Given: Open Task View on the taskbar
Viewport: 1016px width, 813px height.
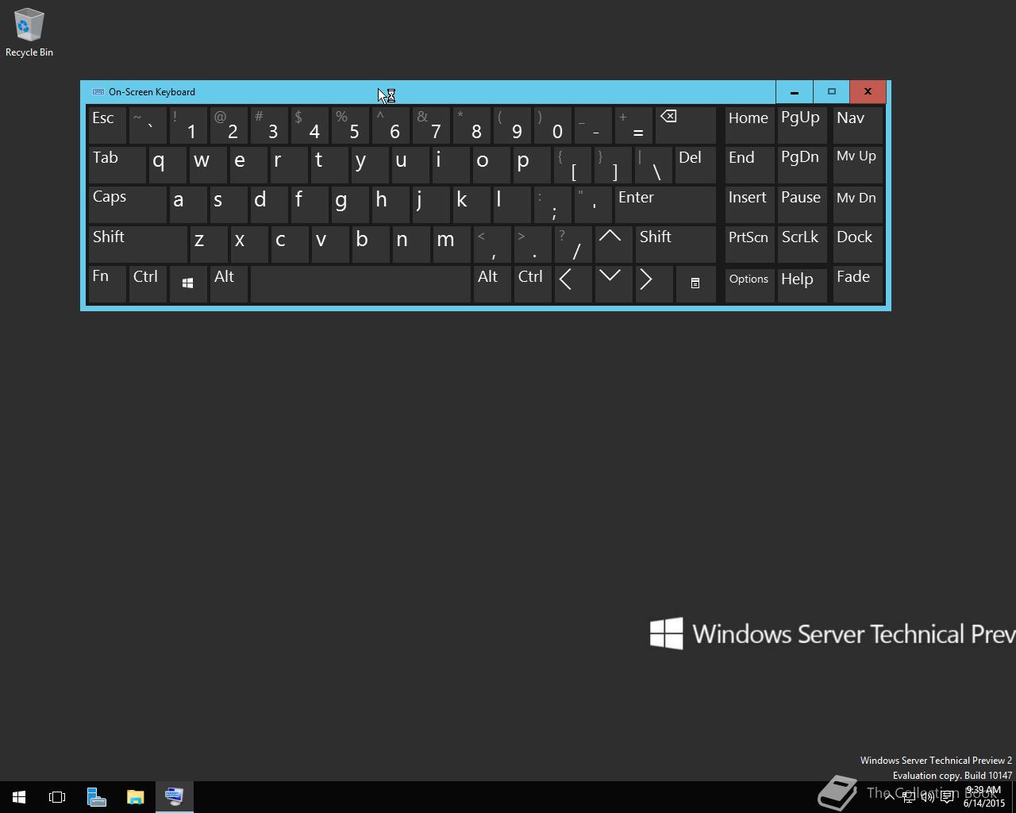Looking at the screenshot, I should click(x=57, y=796).
